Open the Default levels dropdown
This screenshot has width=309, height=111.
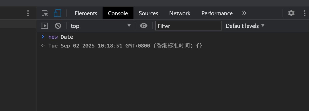[x=245, y=26]
